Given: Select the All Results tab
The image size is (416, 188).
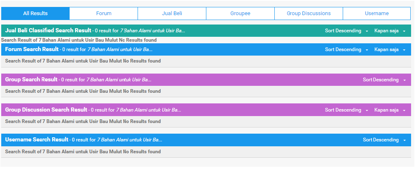Looking at the screenshot, I should coord(35,13).
